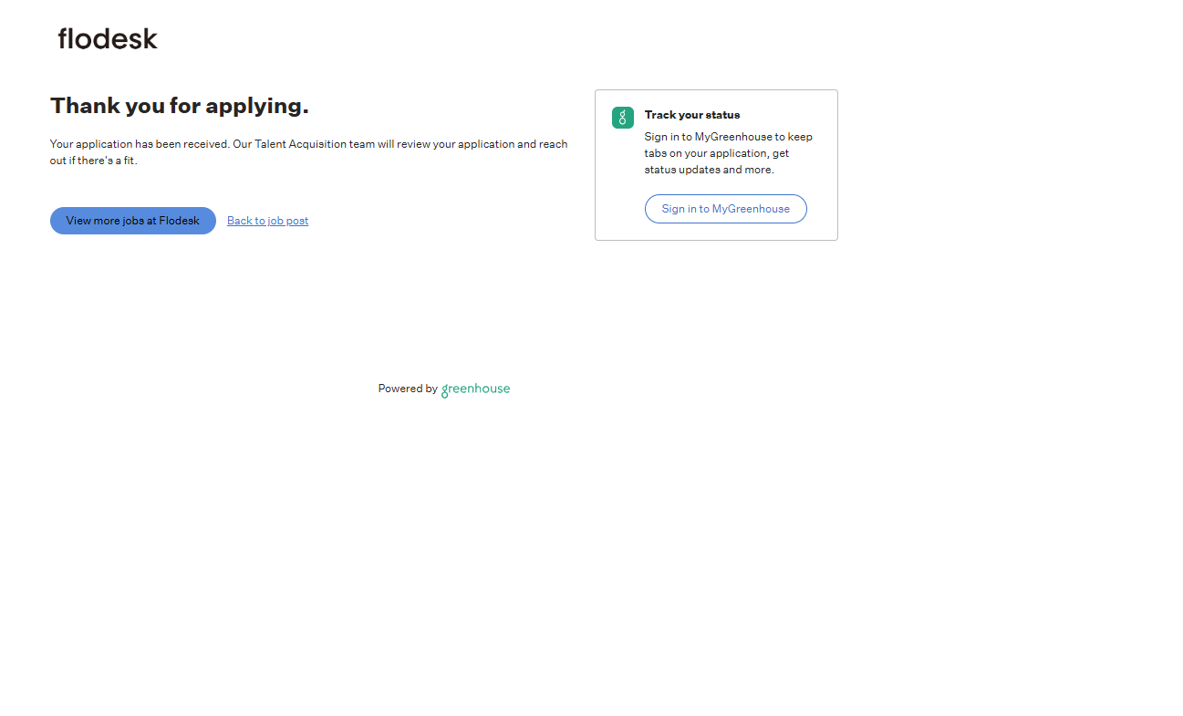The image size is (1183, 716).
Task: Click the letter "f" in flodesk logo
Action: click(x=63, y=38)
